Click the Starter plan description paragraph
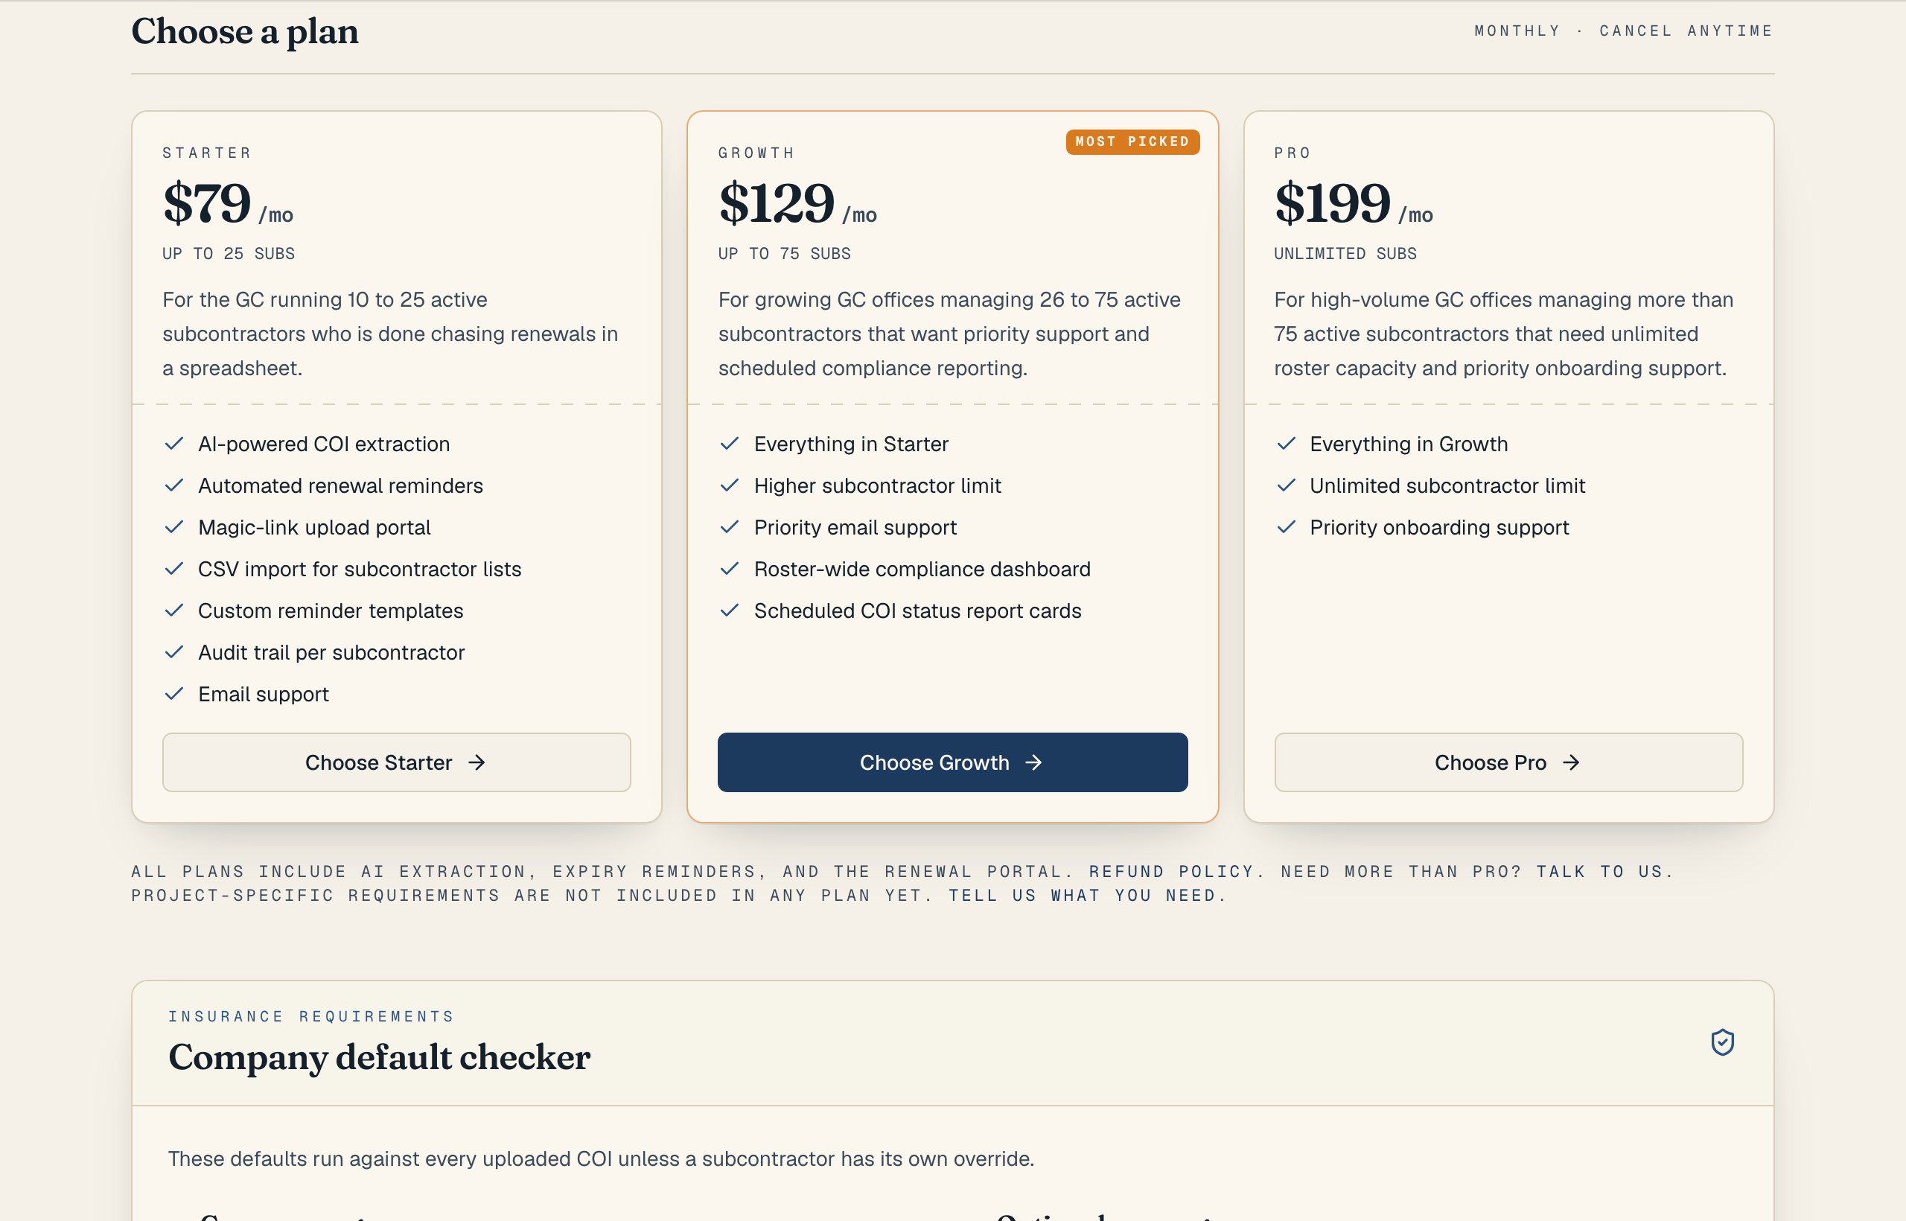The height and width of the screenshot is (1221, 1906). tap(390, 334)
